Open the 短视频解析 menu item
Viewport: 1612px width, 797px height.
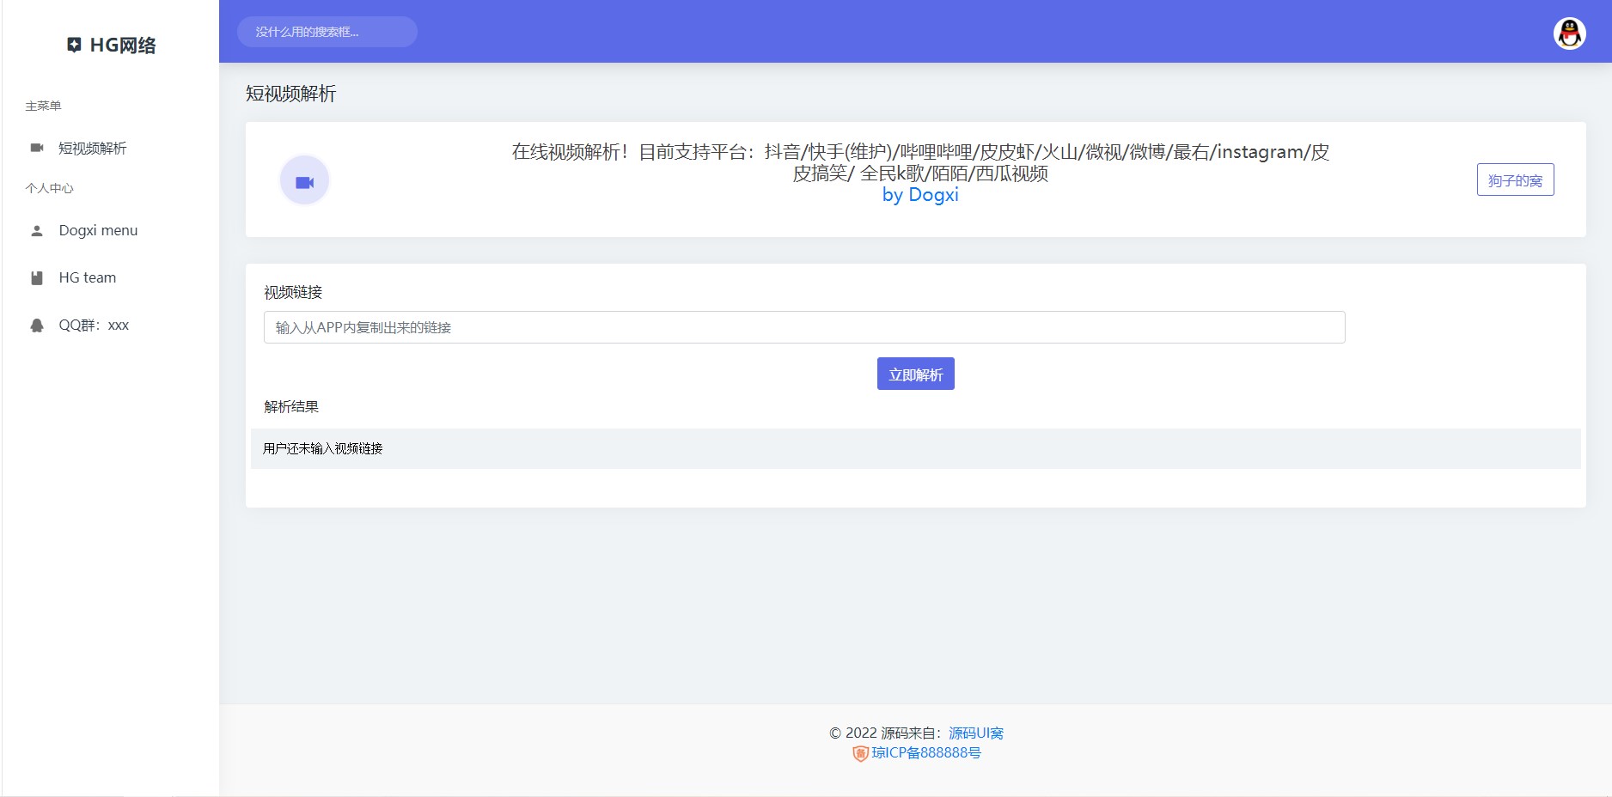(x=92, y=147)
